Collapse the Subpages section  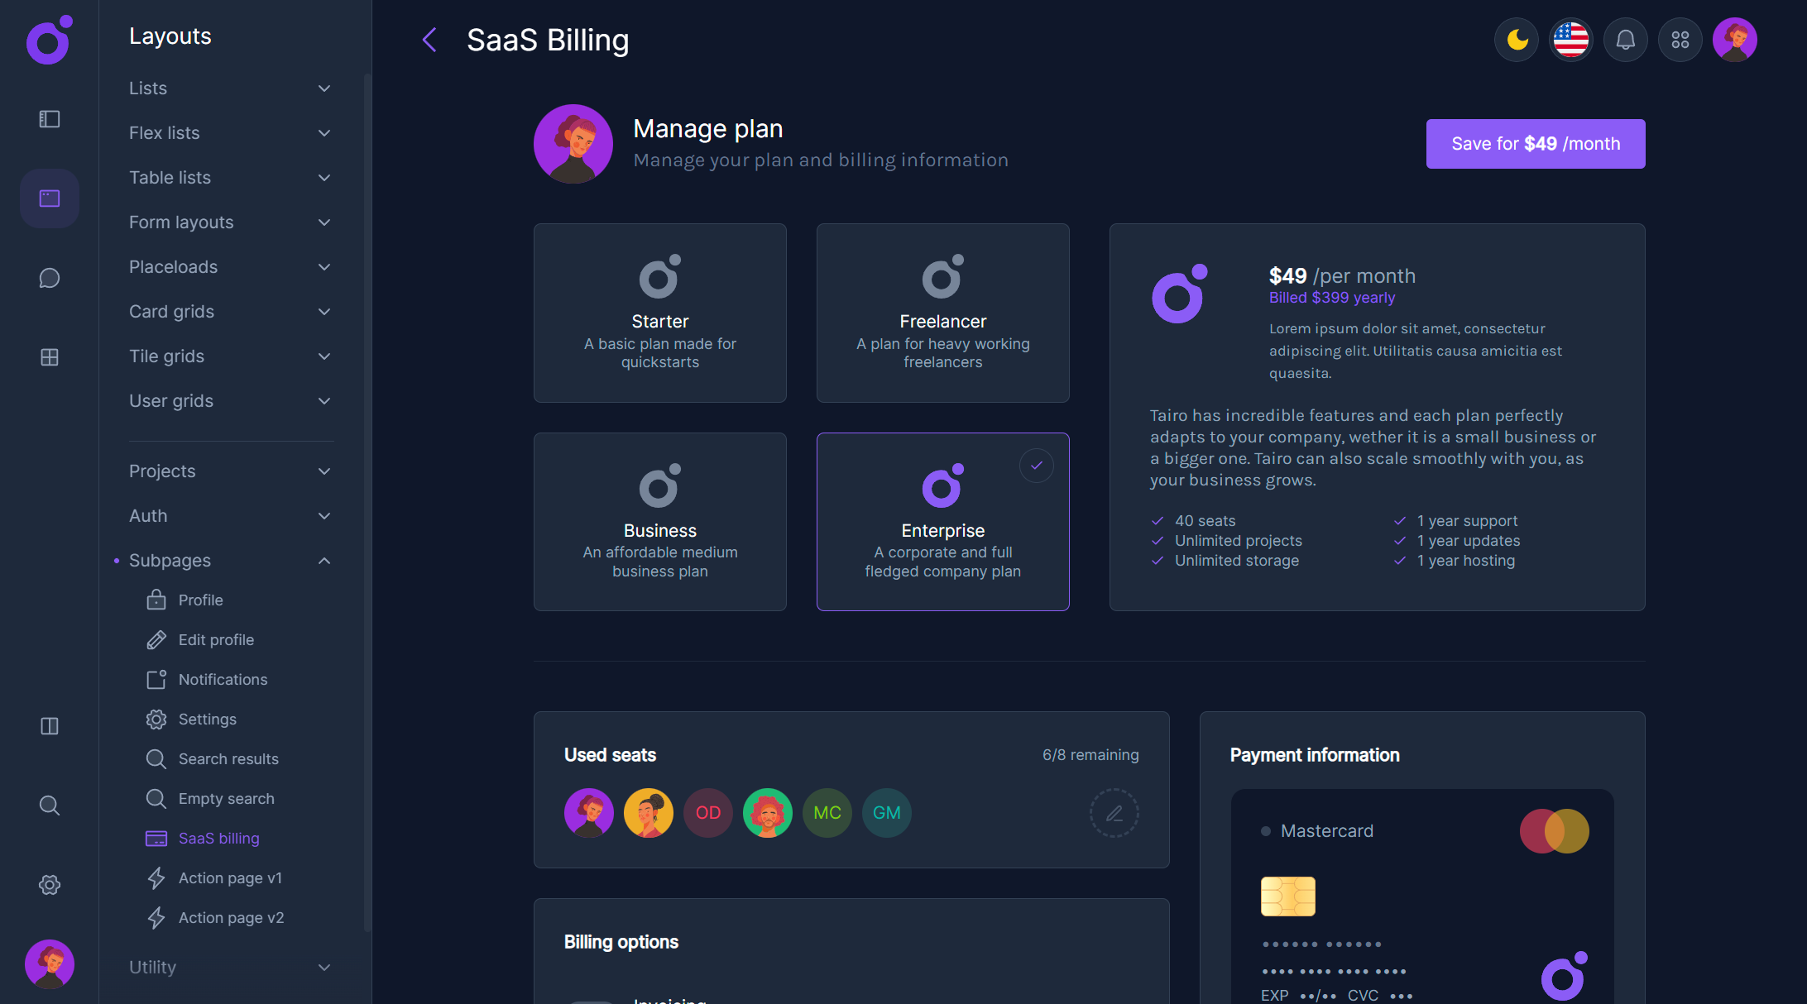(x=324, y=560)
